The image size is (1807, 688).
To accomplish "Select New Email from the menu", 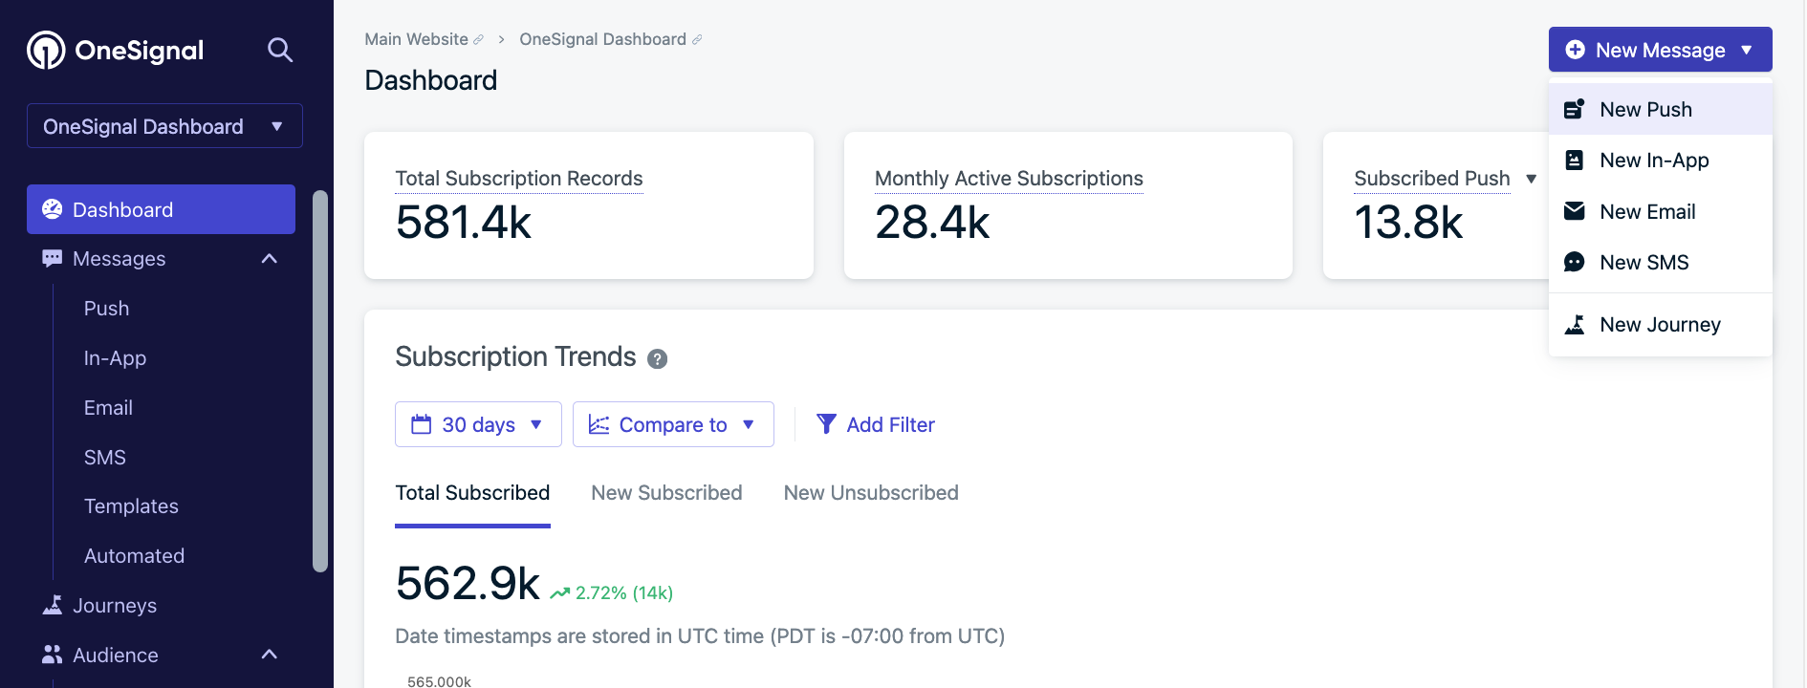I will [x=1661, y=211].
